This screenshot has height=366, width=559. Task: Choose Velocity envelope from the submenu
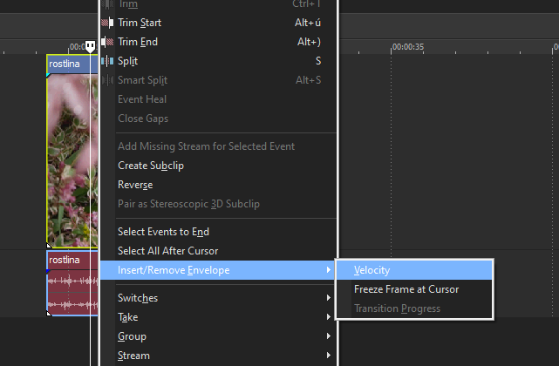(x=372, y=270)
